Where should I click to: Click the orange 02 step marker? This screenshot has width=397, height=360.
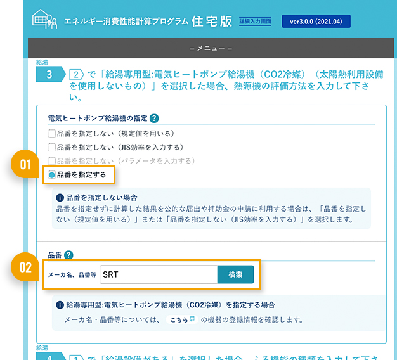25,267
